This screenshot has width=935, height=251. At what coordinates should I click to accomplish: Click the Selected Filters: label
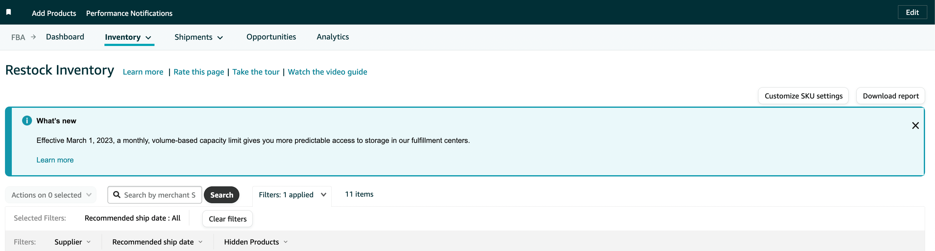click(x=40, y=218)
